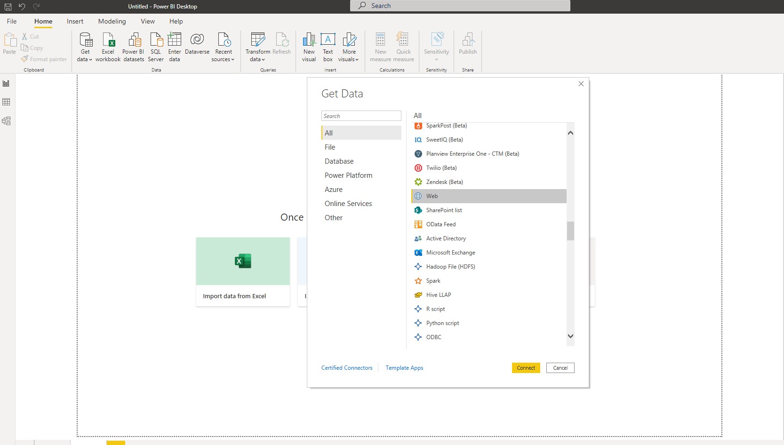Click the Get Data dialog search field
The width and height of the screenshot is (784, 445).
tap(361, 116)
